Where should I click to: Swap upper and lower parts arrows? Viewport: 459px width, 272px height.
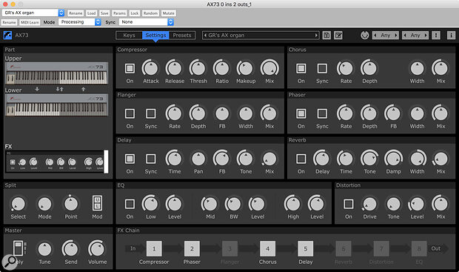click(x=60, y=89)
